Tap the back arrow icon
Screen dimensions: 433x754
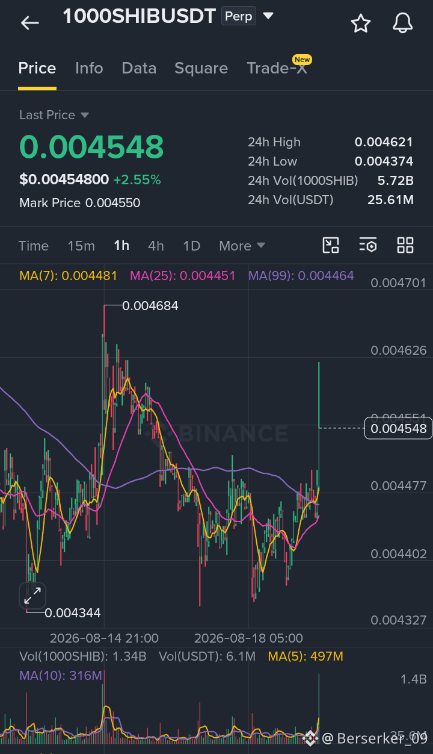point(29,23)
